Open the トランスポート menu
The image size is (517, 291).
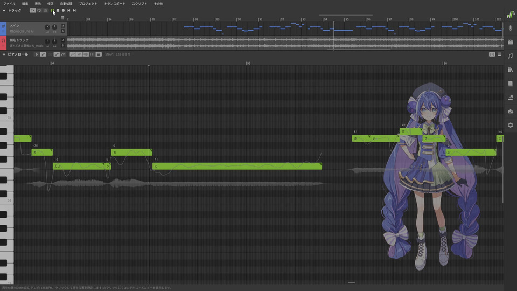coord(114,4)
